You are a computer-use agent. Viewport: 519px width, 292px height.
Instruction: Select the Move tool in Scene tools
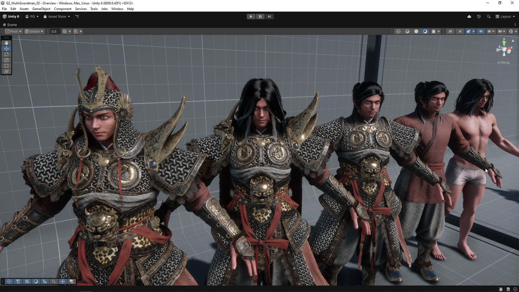[6, 49]
